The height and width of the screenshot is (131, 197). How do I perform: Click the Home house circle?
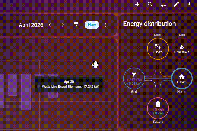click(182, 78)
